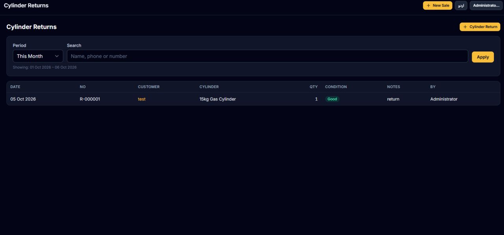Click the QTY column header
The width and height of the screenshot is (504, 235).
coord(313,87)
